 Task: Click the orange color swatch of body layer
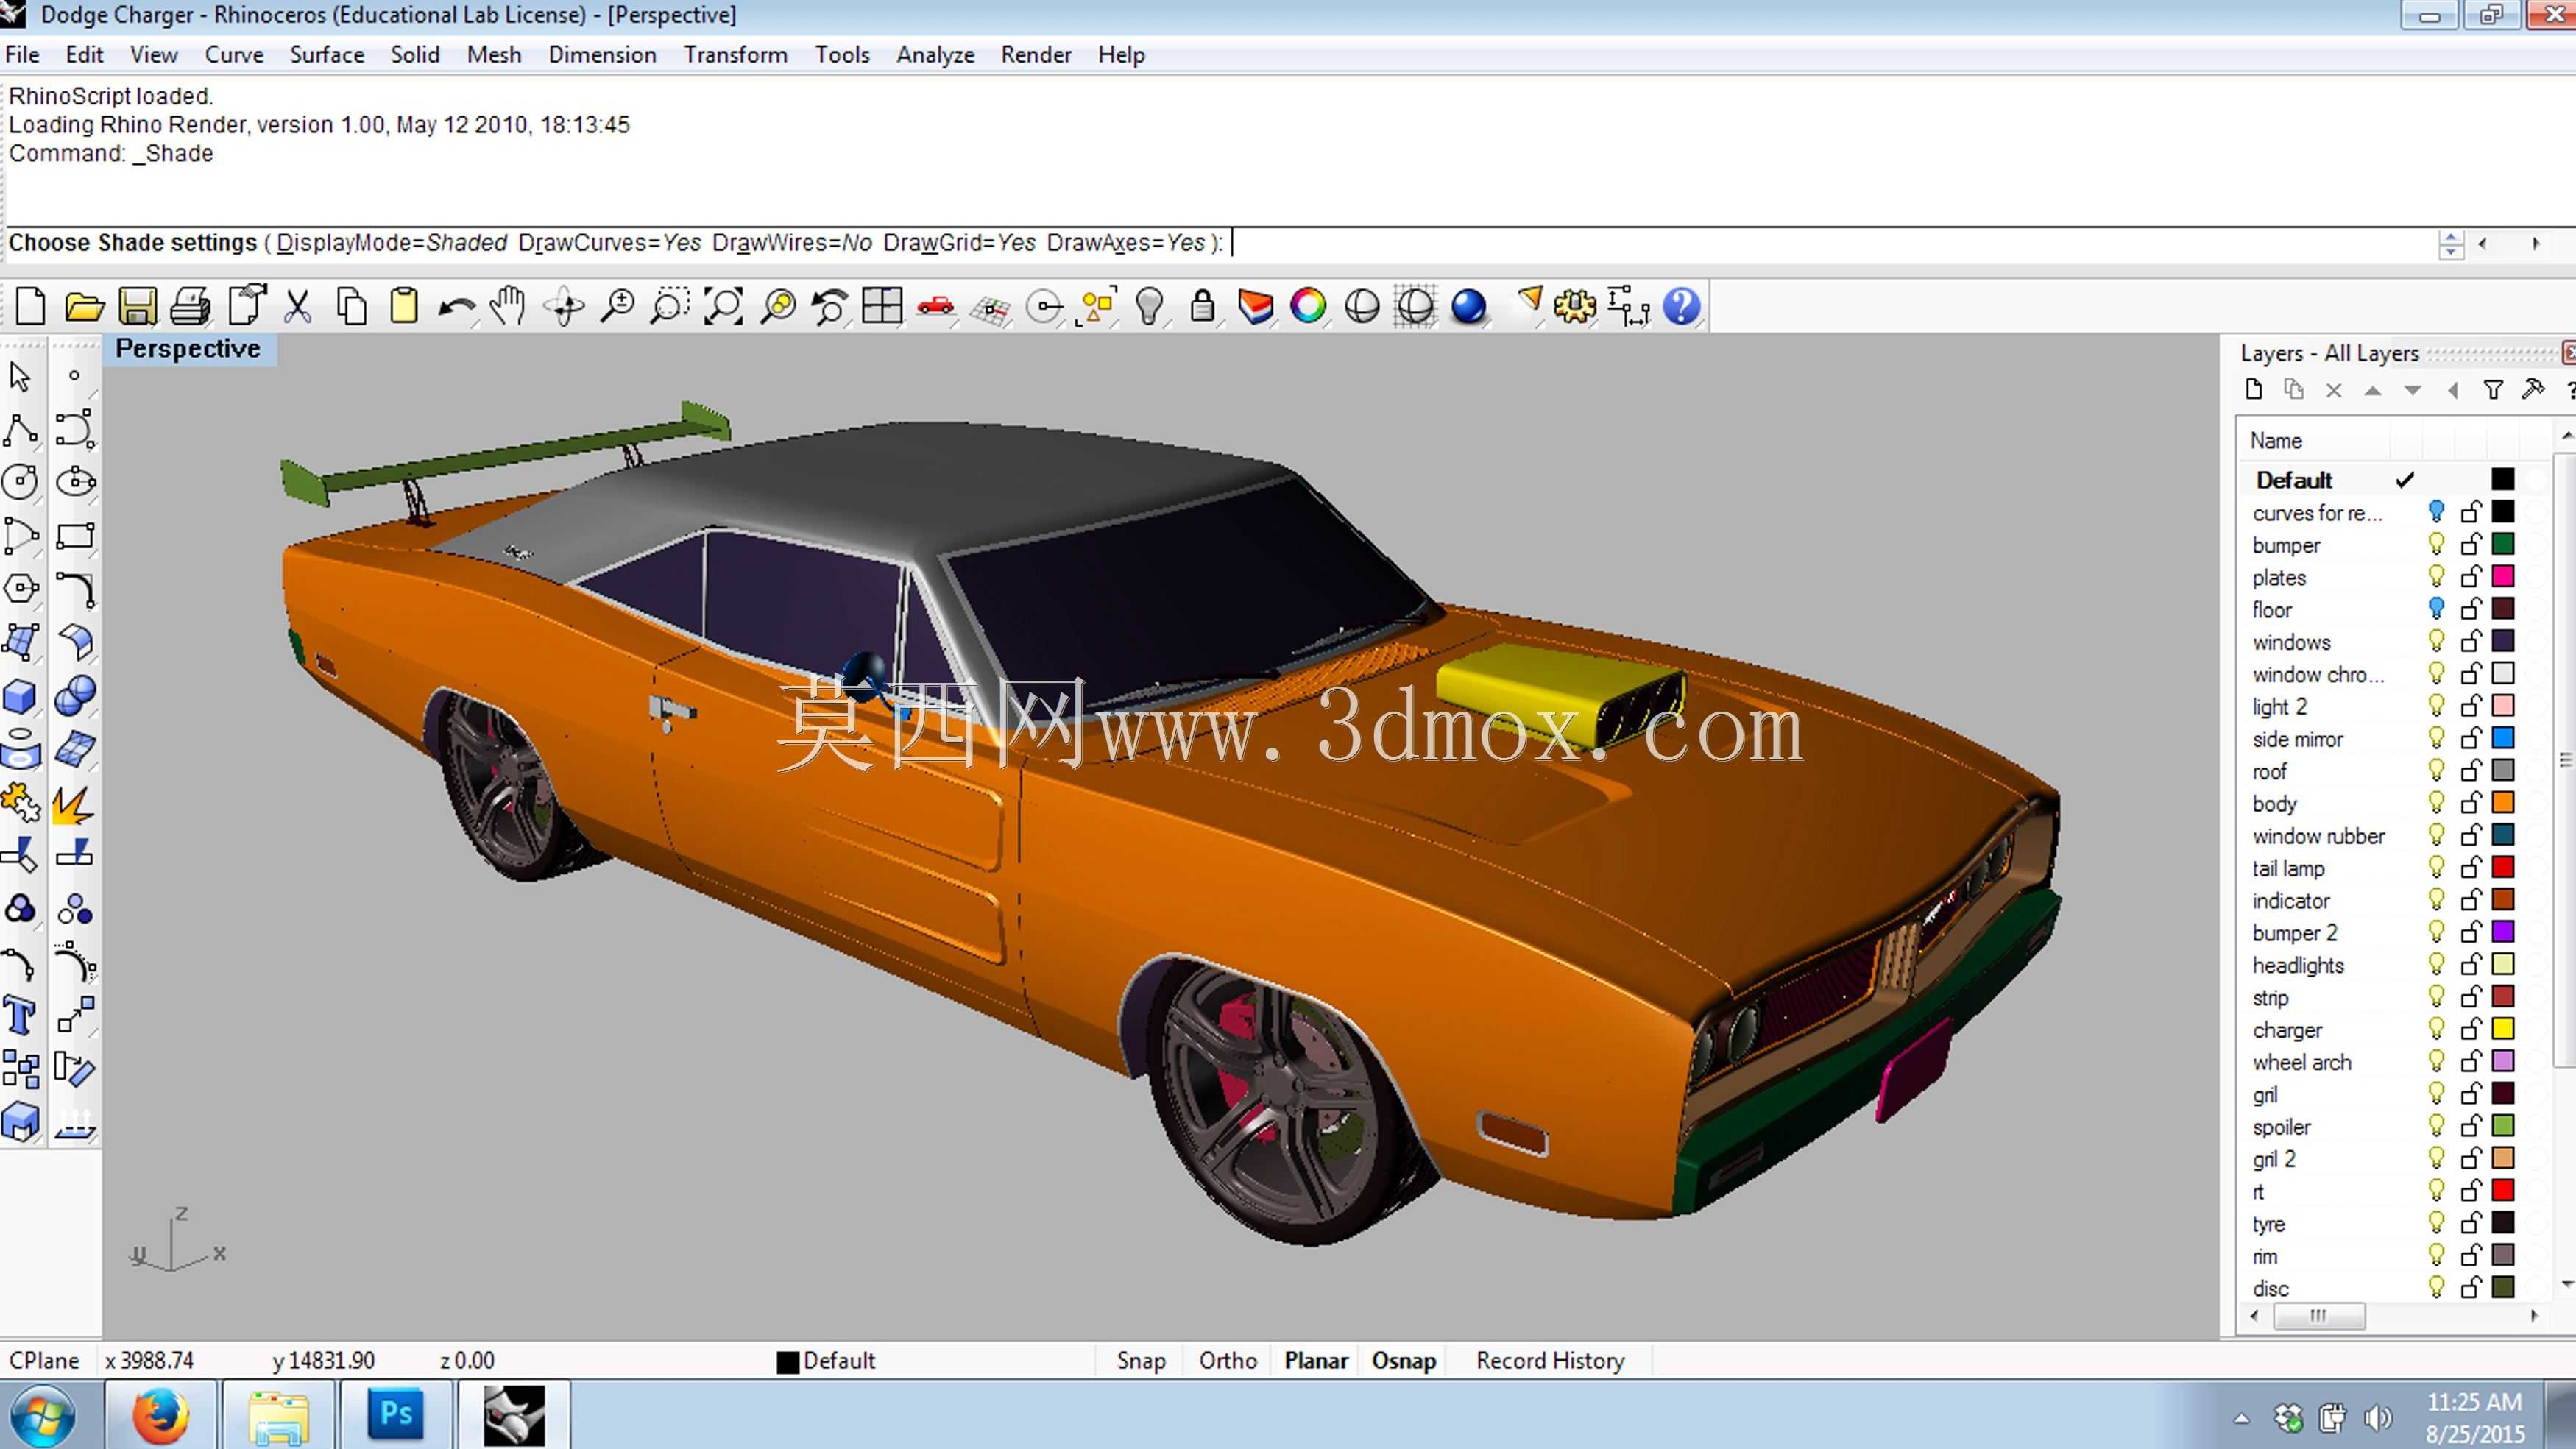pos(2503,803)
